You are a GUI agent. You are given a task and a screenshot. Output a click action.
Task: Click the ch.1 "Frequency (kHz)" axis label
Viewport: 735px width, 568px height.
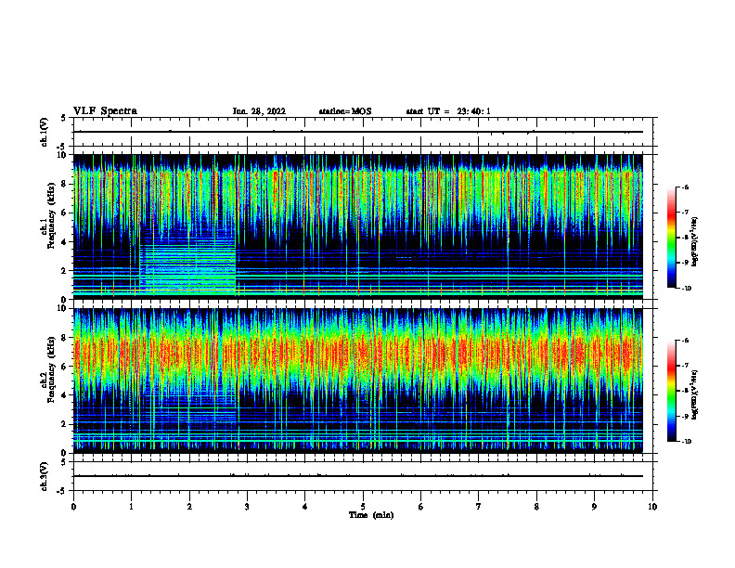pos(52,215)
